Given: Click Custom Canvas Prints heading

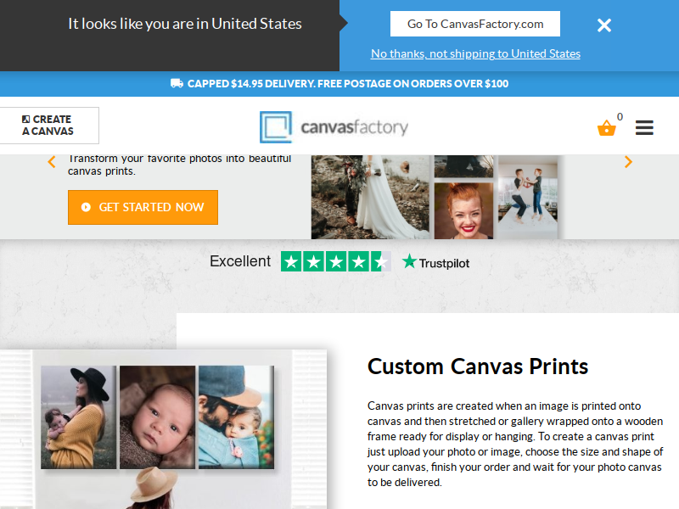Looking at the screenshot, I should [x=478, y=366].
